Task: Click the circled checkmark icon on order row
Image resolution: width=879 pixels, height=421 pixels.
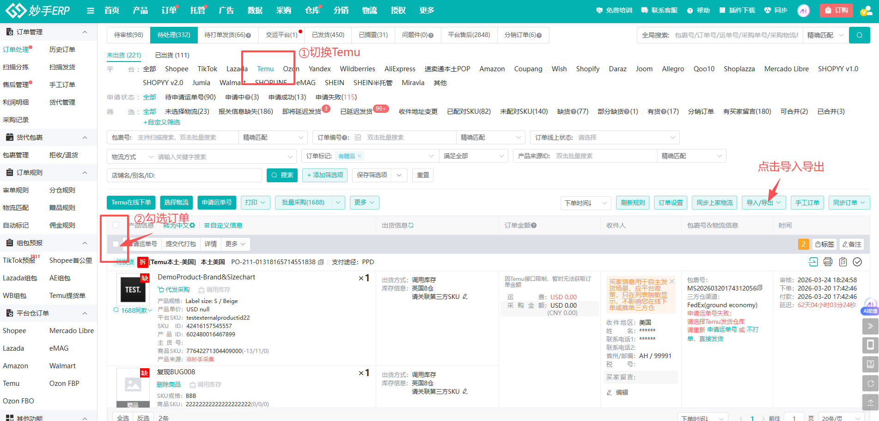Action: pos(857,262)
